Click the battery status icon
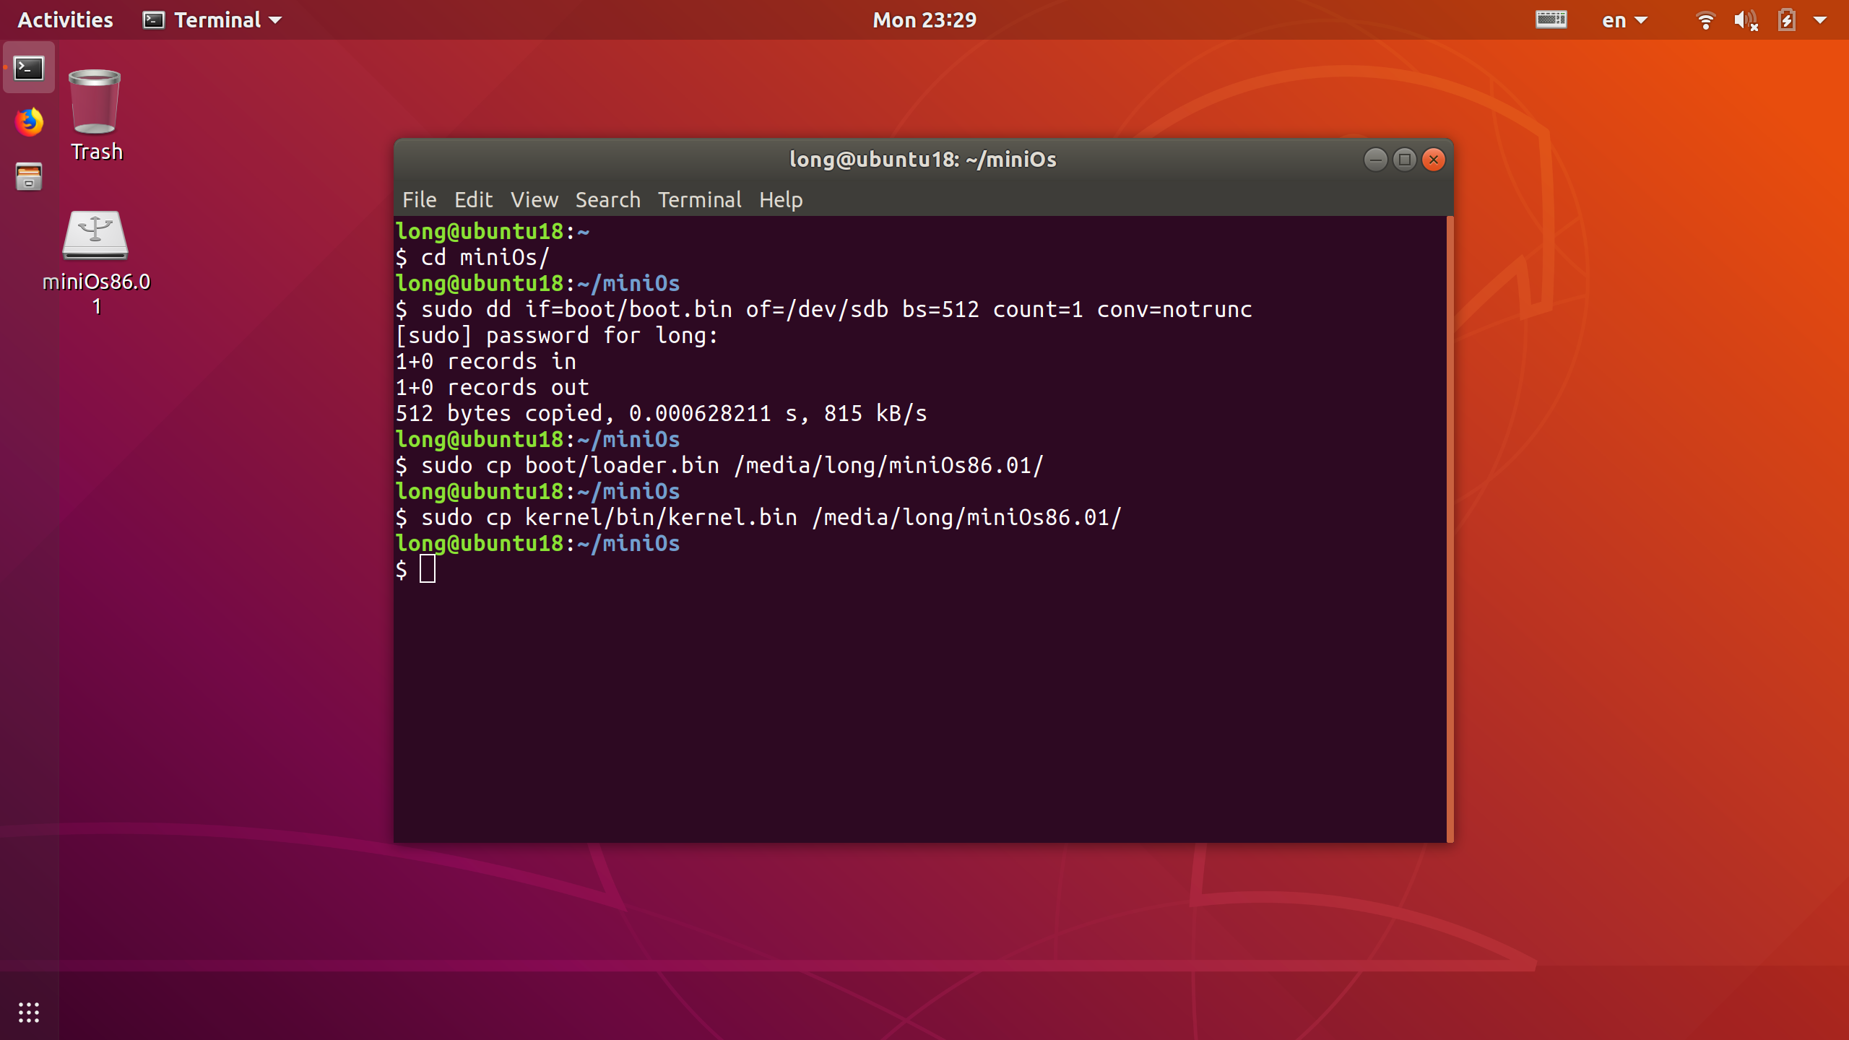Screen dimensions: 1849x1040 pos(1787,20)
